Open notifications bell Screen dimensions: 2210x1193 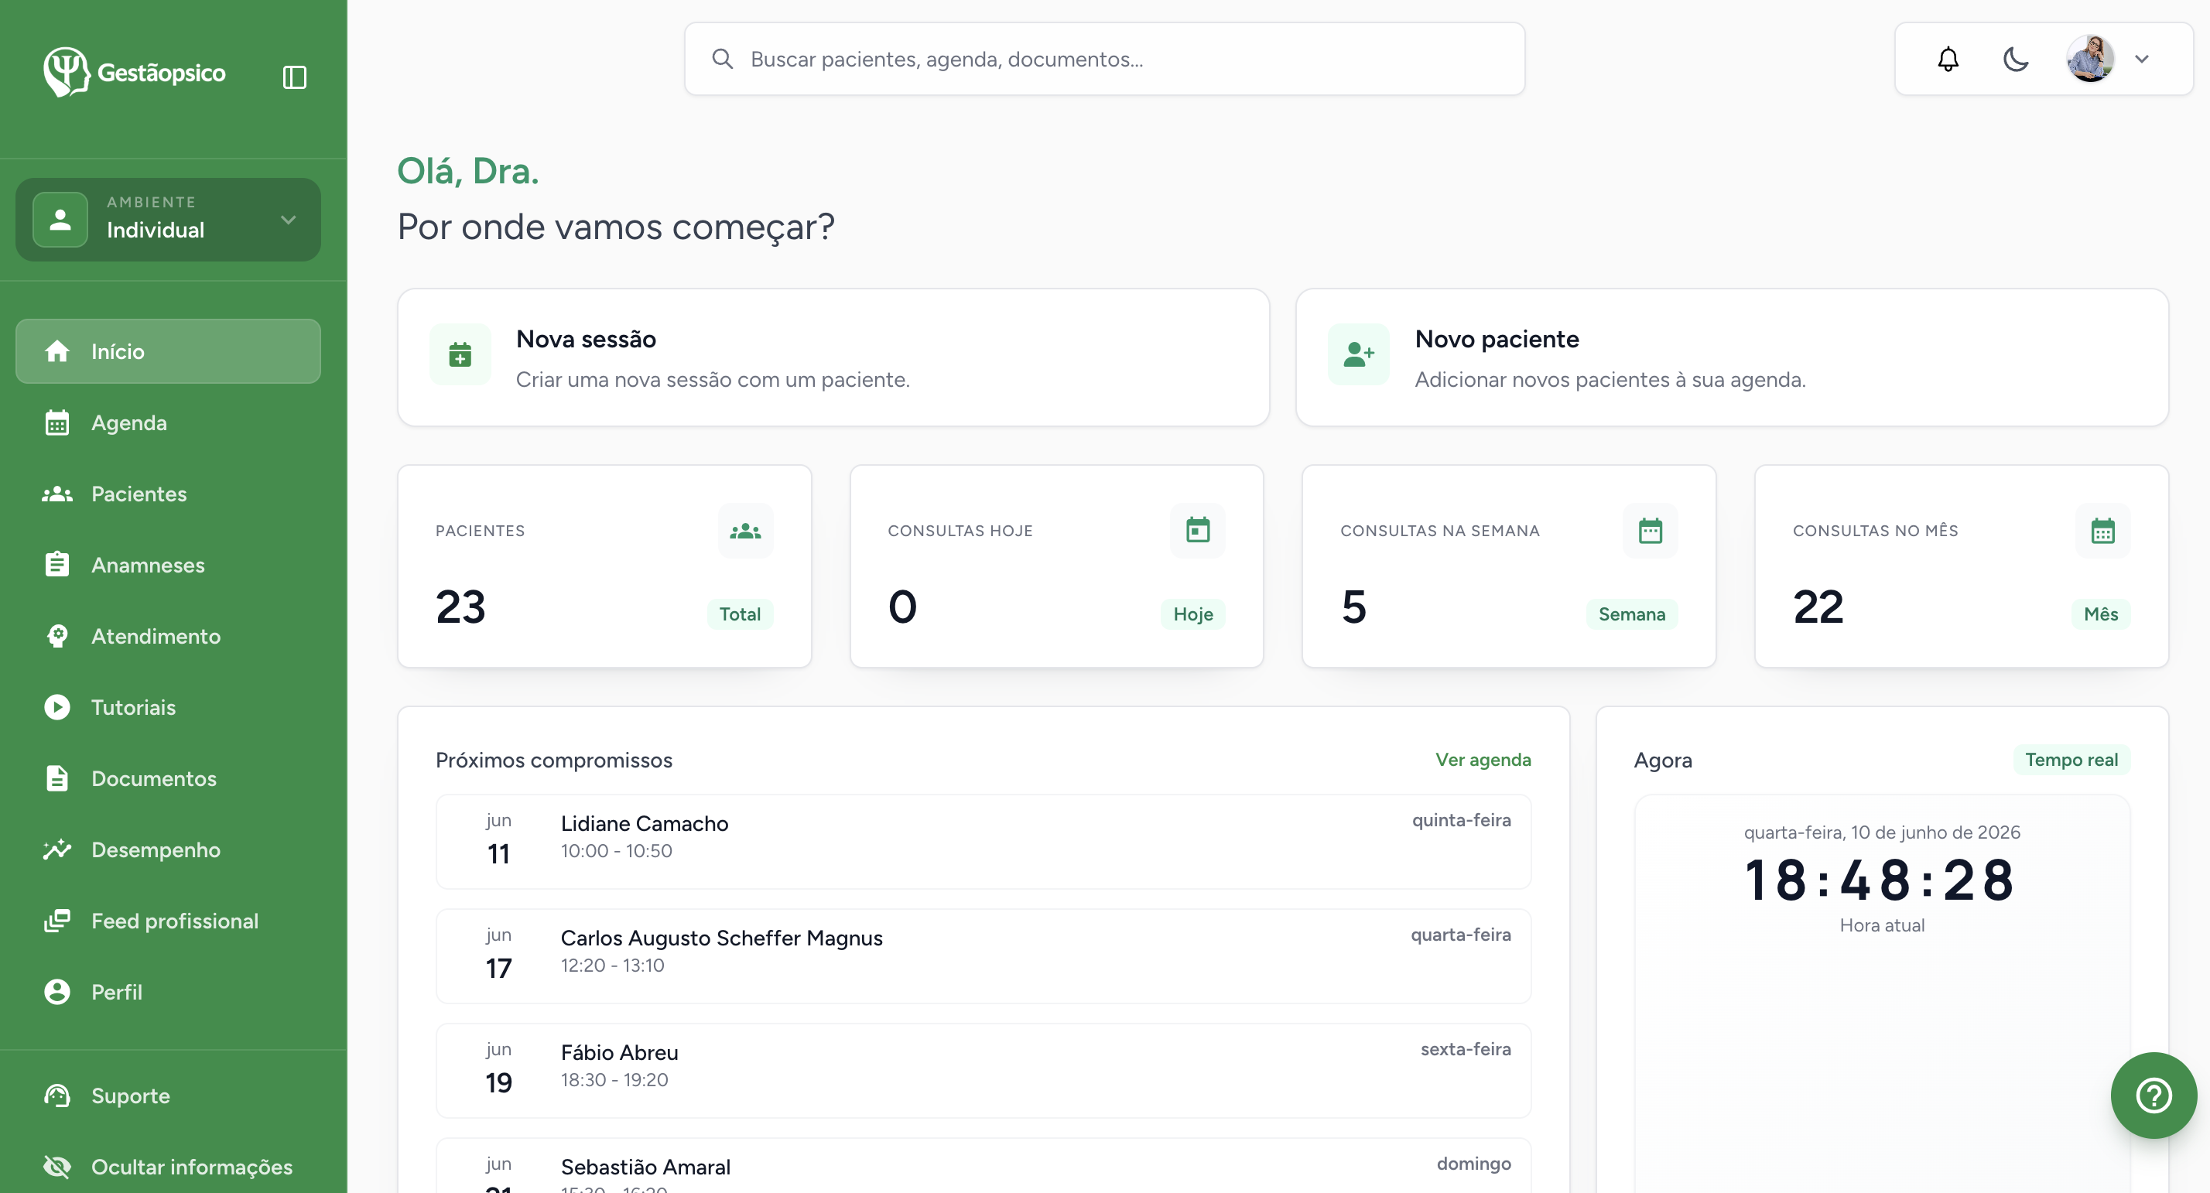[1948, 59]
